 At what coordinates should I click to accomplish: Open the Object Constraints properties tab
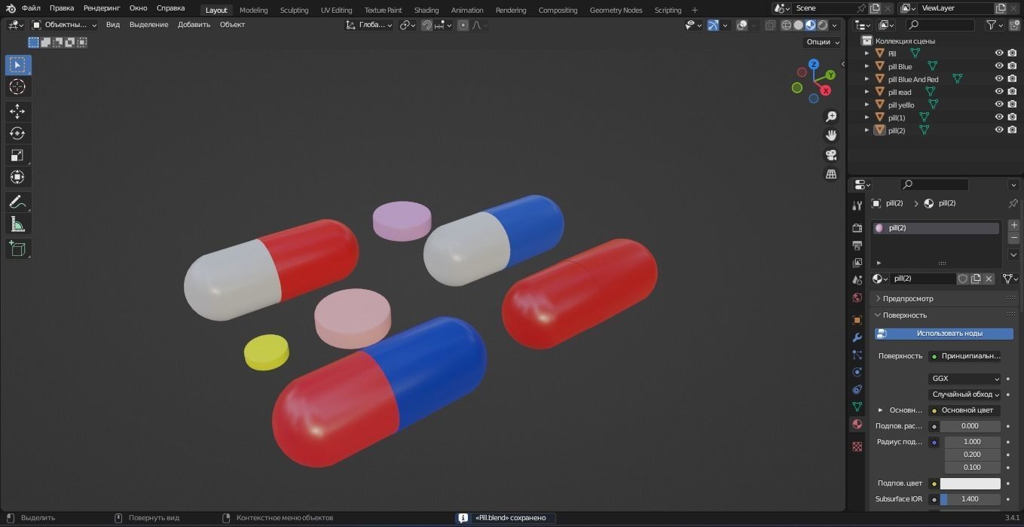coord(857,389)
